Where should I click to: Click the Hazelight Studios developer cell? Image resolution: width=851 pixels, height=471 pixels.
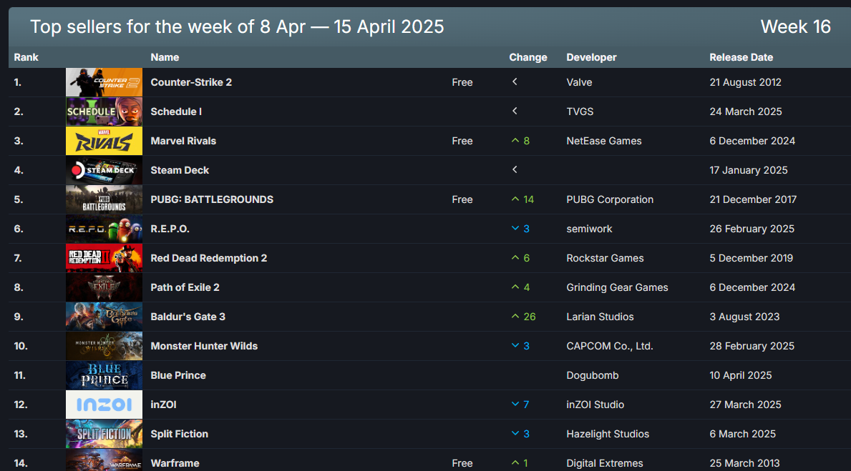pos(608,434)
